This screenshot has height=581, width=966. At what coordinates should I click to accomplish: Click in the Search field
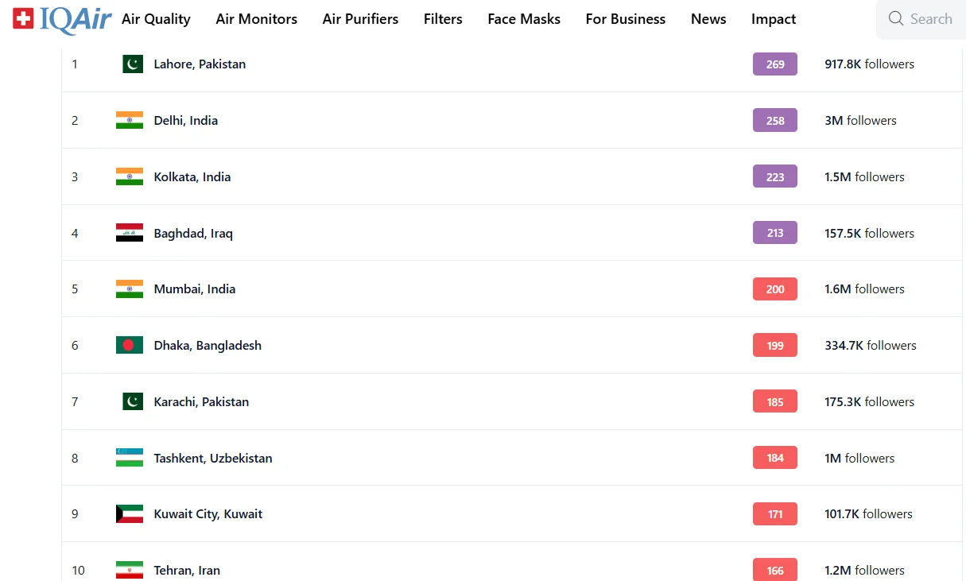tap(931, 19)
